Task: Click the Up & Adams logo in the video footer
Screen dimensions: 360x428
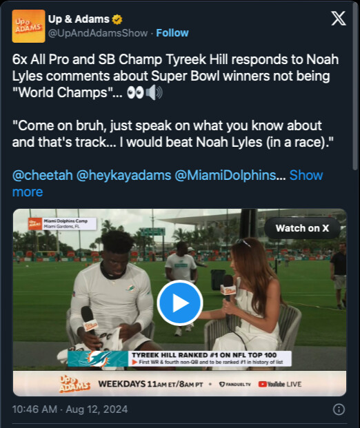Action: (x=74, y=384)
